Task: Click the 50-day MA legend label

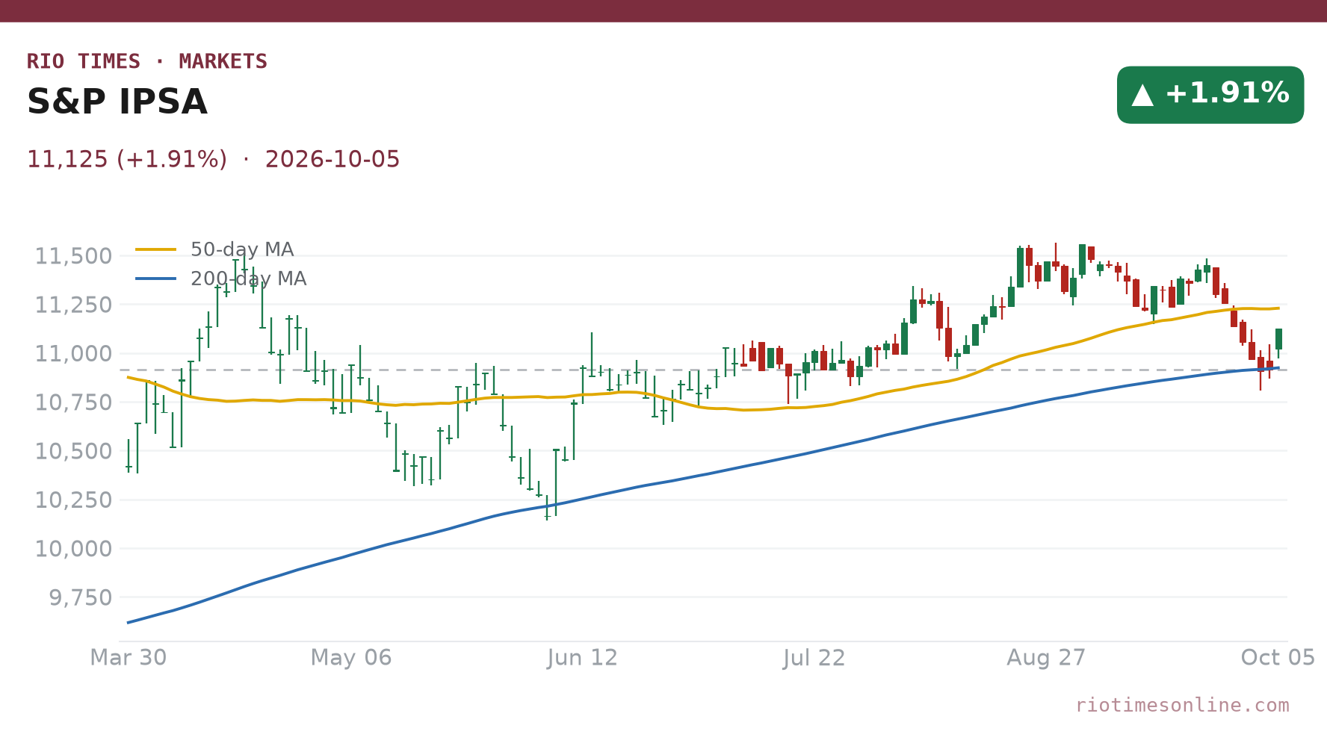Action: (x=242, y=249)
